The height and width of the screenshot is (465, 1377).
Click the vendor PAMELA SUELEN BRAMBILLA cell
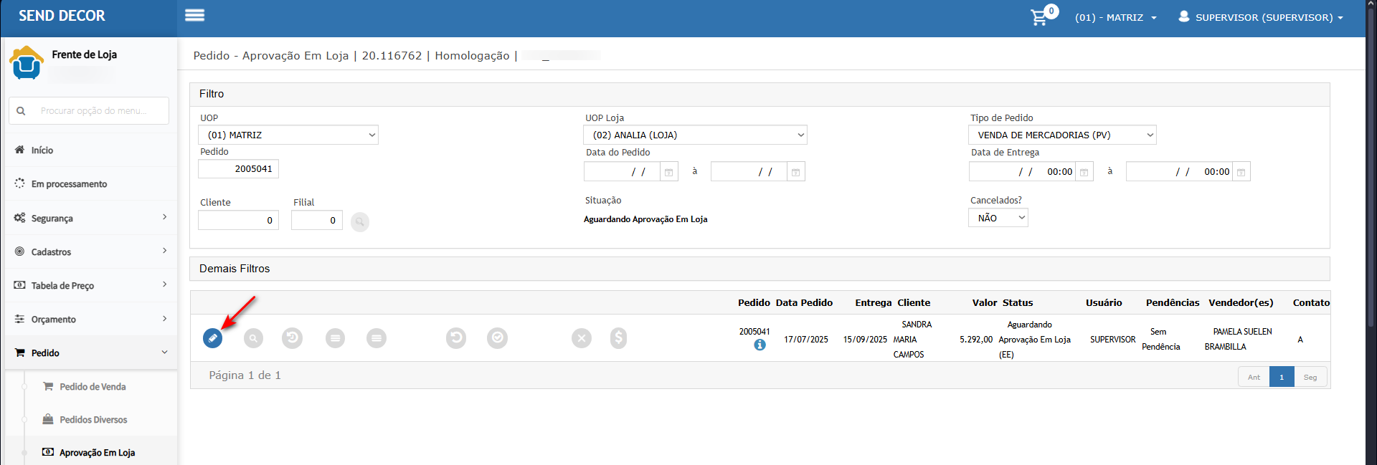pos(1238,339)
